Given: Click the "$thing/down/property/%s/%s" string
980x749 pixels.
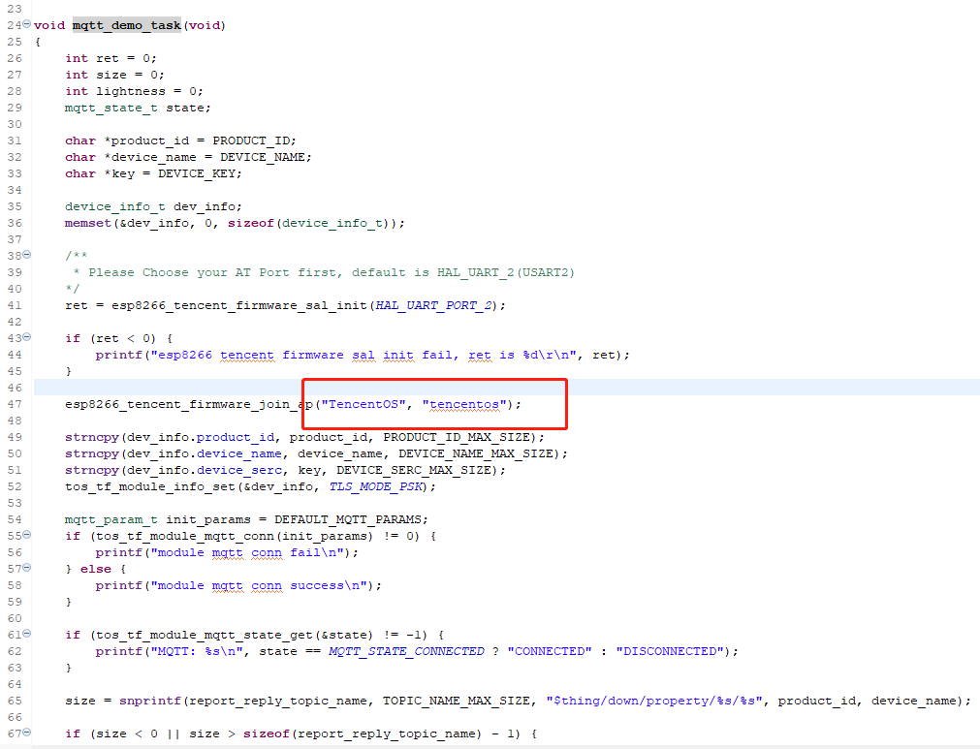Looking at the screenshot, I should pos(654,701).
